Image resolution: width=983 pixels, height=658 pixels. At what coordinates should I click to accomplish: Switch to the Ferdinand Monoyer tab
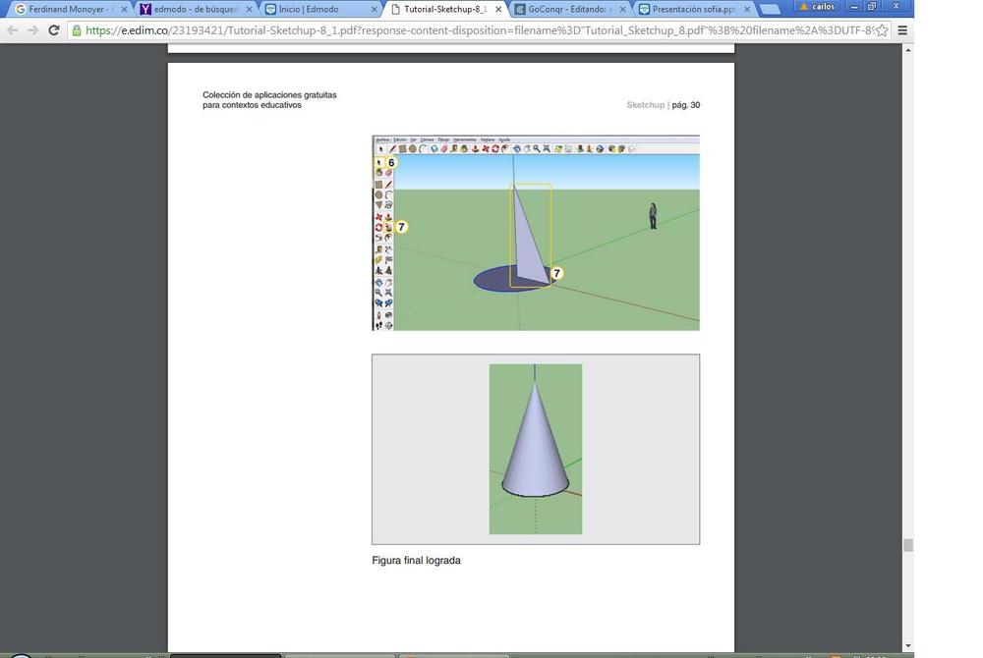69,9
